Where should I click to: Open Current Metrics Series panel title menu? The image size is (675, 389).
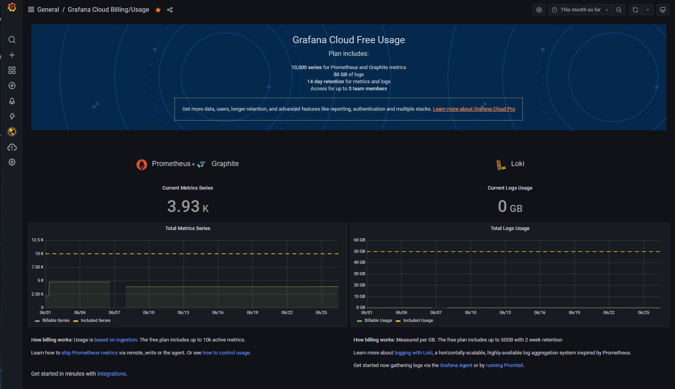pyautogui.click(x=187, y=188)
